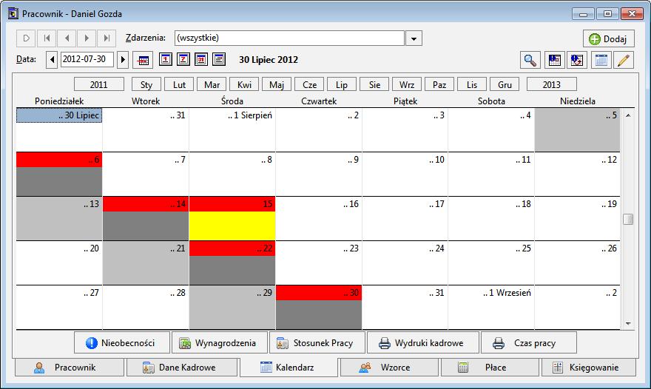Open Wydruki kadrowe section
The height and width of the screenshot is (389, 651).
pos(423,342)
